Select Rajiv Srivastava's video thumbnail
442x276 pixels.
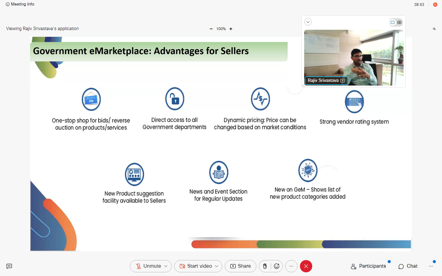[x=354, y=58]
